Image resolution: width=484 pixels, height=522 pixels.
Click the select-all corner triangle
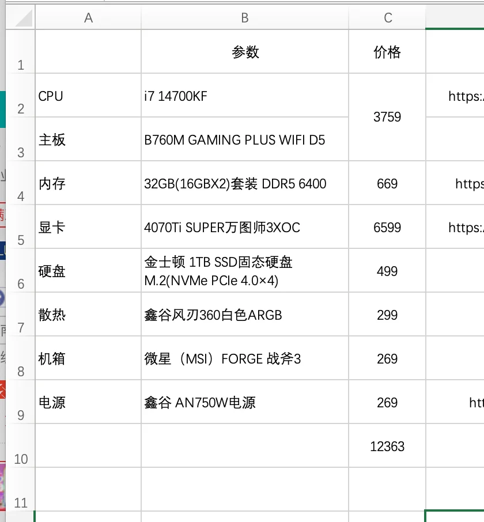point(24,18)
